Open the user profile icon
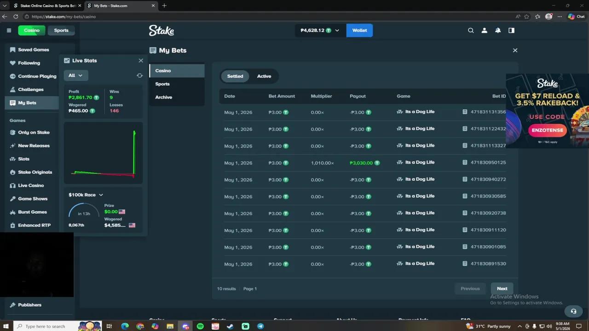 [x=484, y=30]
